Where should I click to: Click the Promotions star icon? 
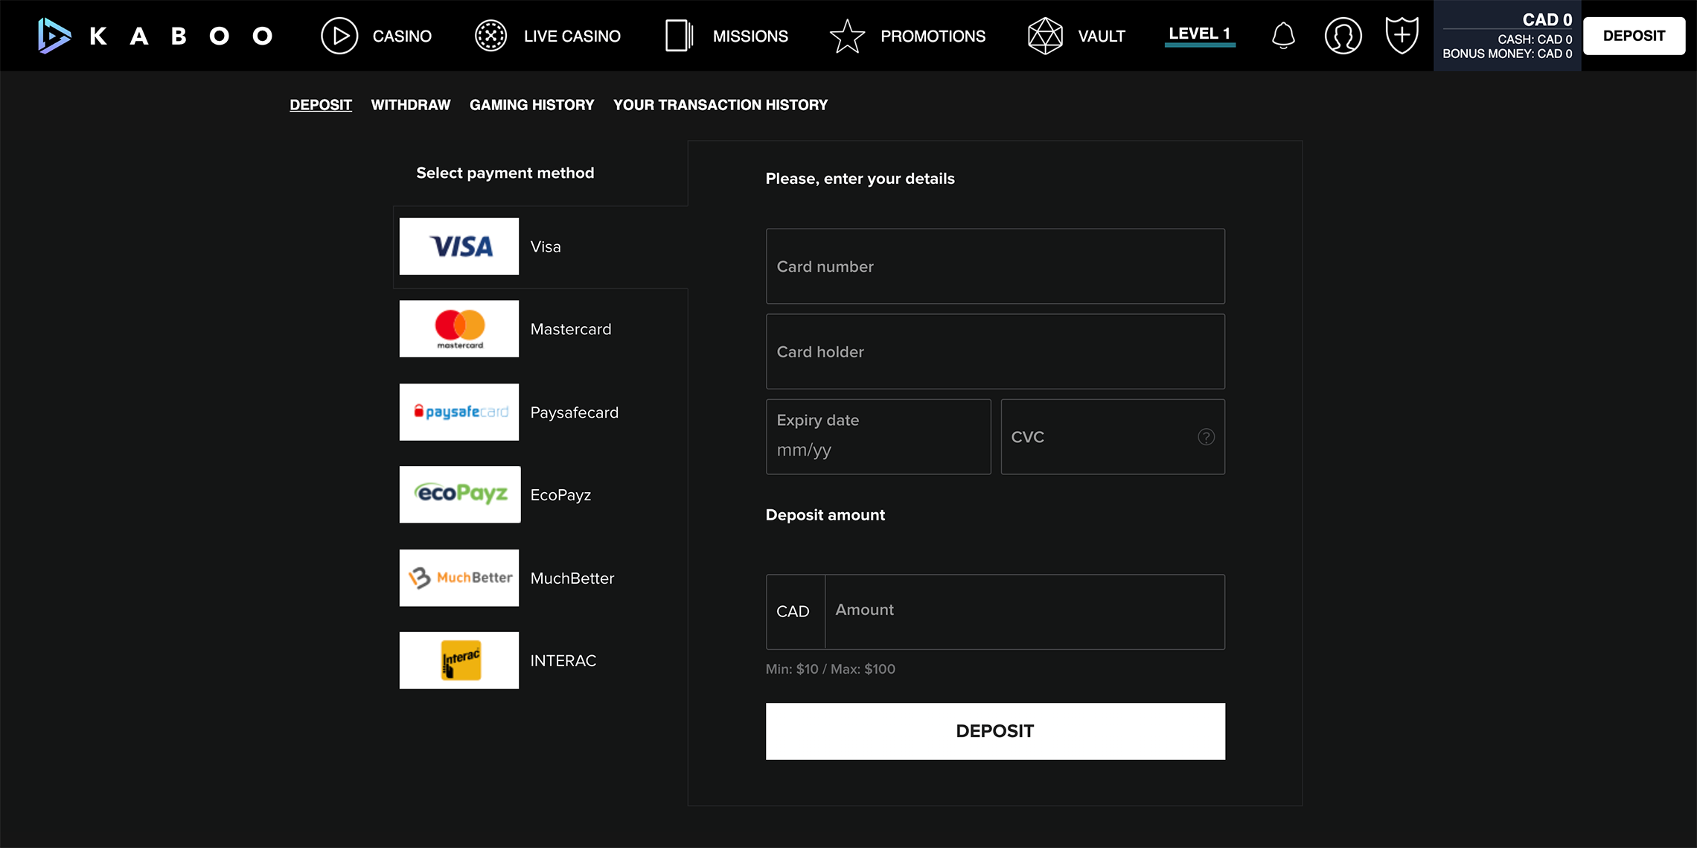(847, 36)
